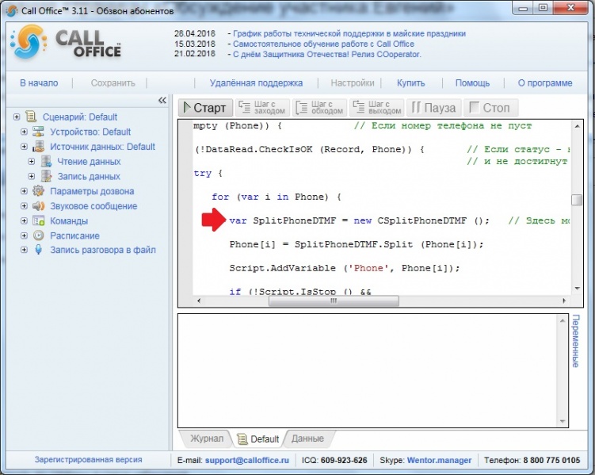The image size is (595, 475).
Task: Click the output pane scroll up arrow
Action: tap(563, 321)
